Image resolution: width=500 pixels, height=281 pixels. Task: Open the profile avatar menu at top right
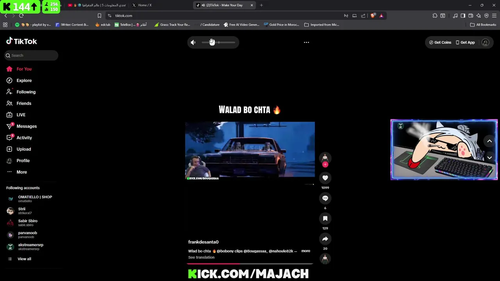click(x=485, y=43)
